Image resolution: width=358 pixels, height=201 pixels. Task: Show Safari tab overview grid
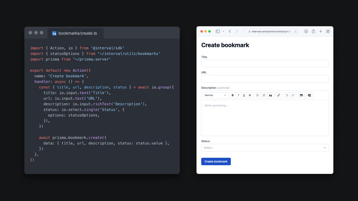[328, 31]
